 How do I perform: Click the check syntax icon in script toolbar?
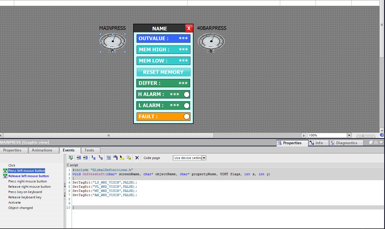(71, 158)
